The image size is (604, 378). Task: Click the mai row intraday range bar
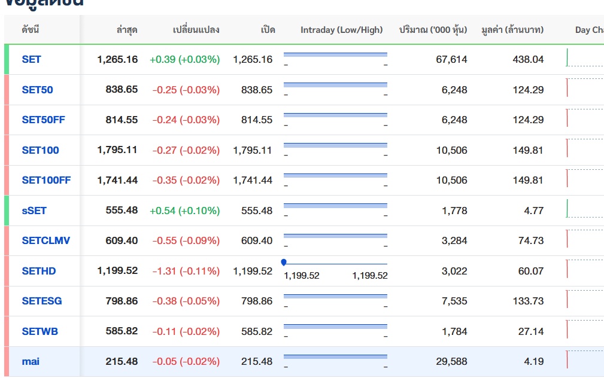(x=335, y=357)
